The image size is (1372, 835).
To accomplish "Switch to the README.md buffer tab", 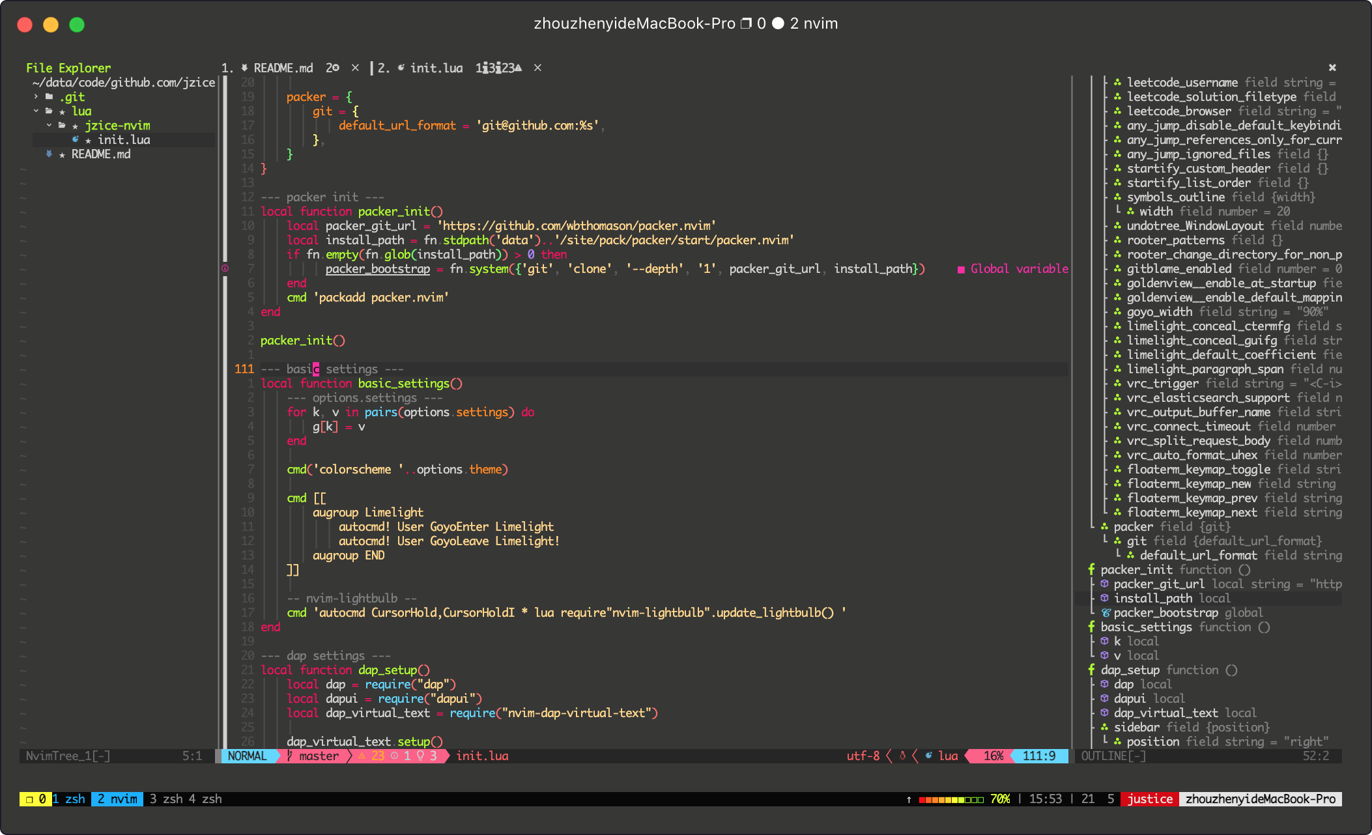I will (x=283, y=68).
